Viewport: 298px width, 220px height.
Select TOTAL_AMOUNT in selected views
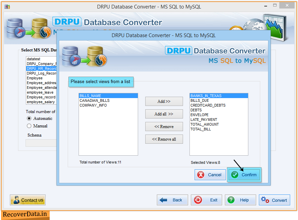[219, 124]
